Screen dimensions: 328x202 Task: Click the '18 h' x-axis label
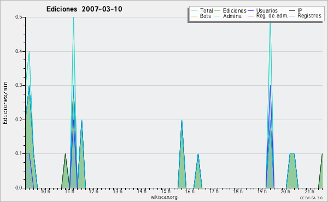tap(238, 191)
